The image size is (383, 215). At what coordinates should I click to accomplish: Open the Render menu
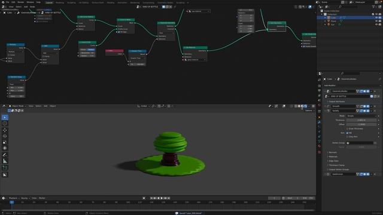coord(21,2)
